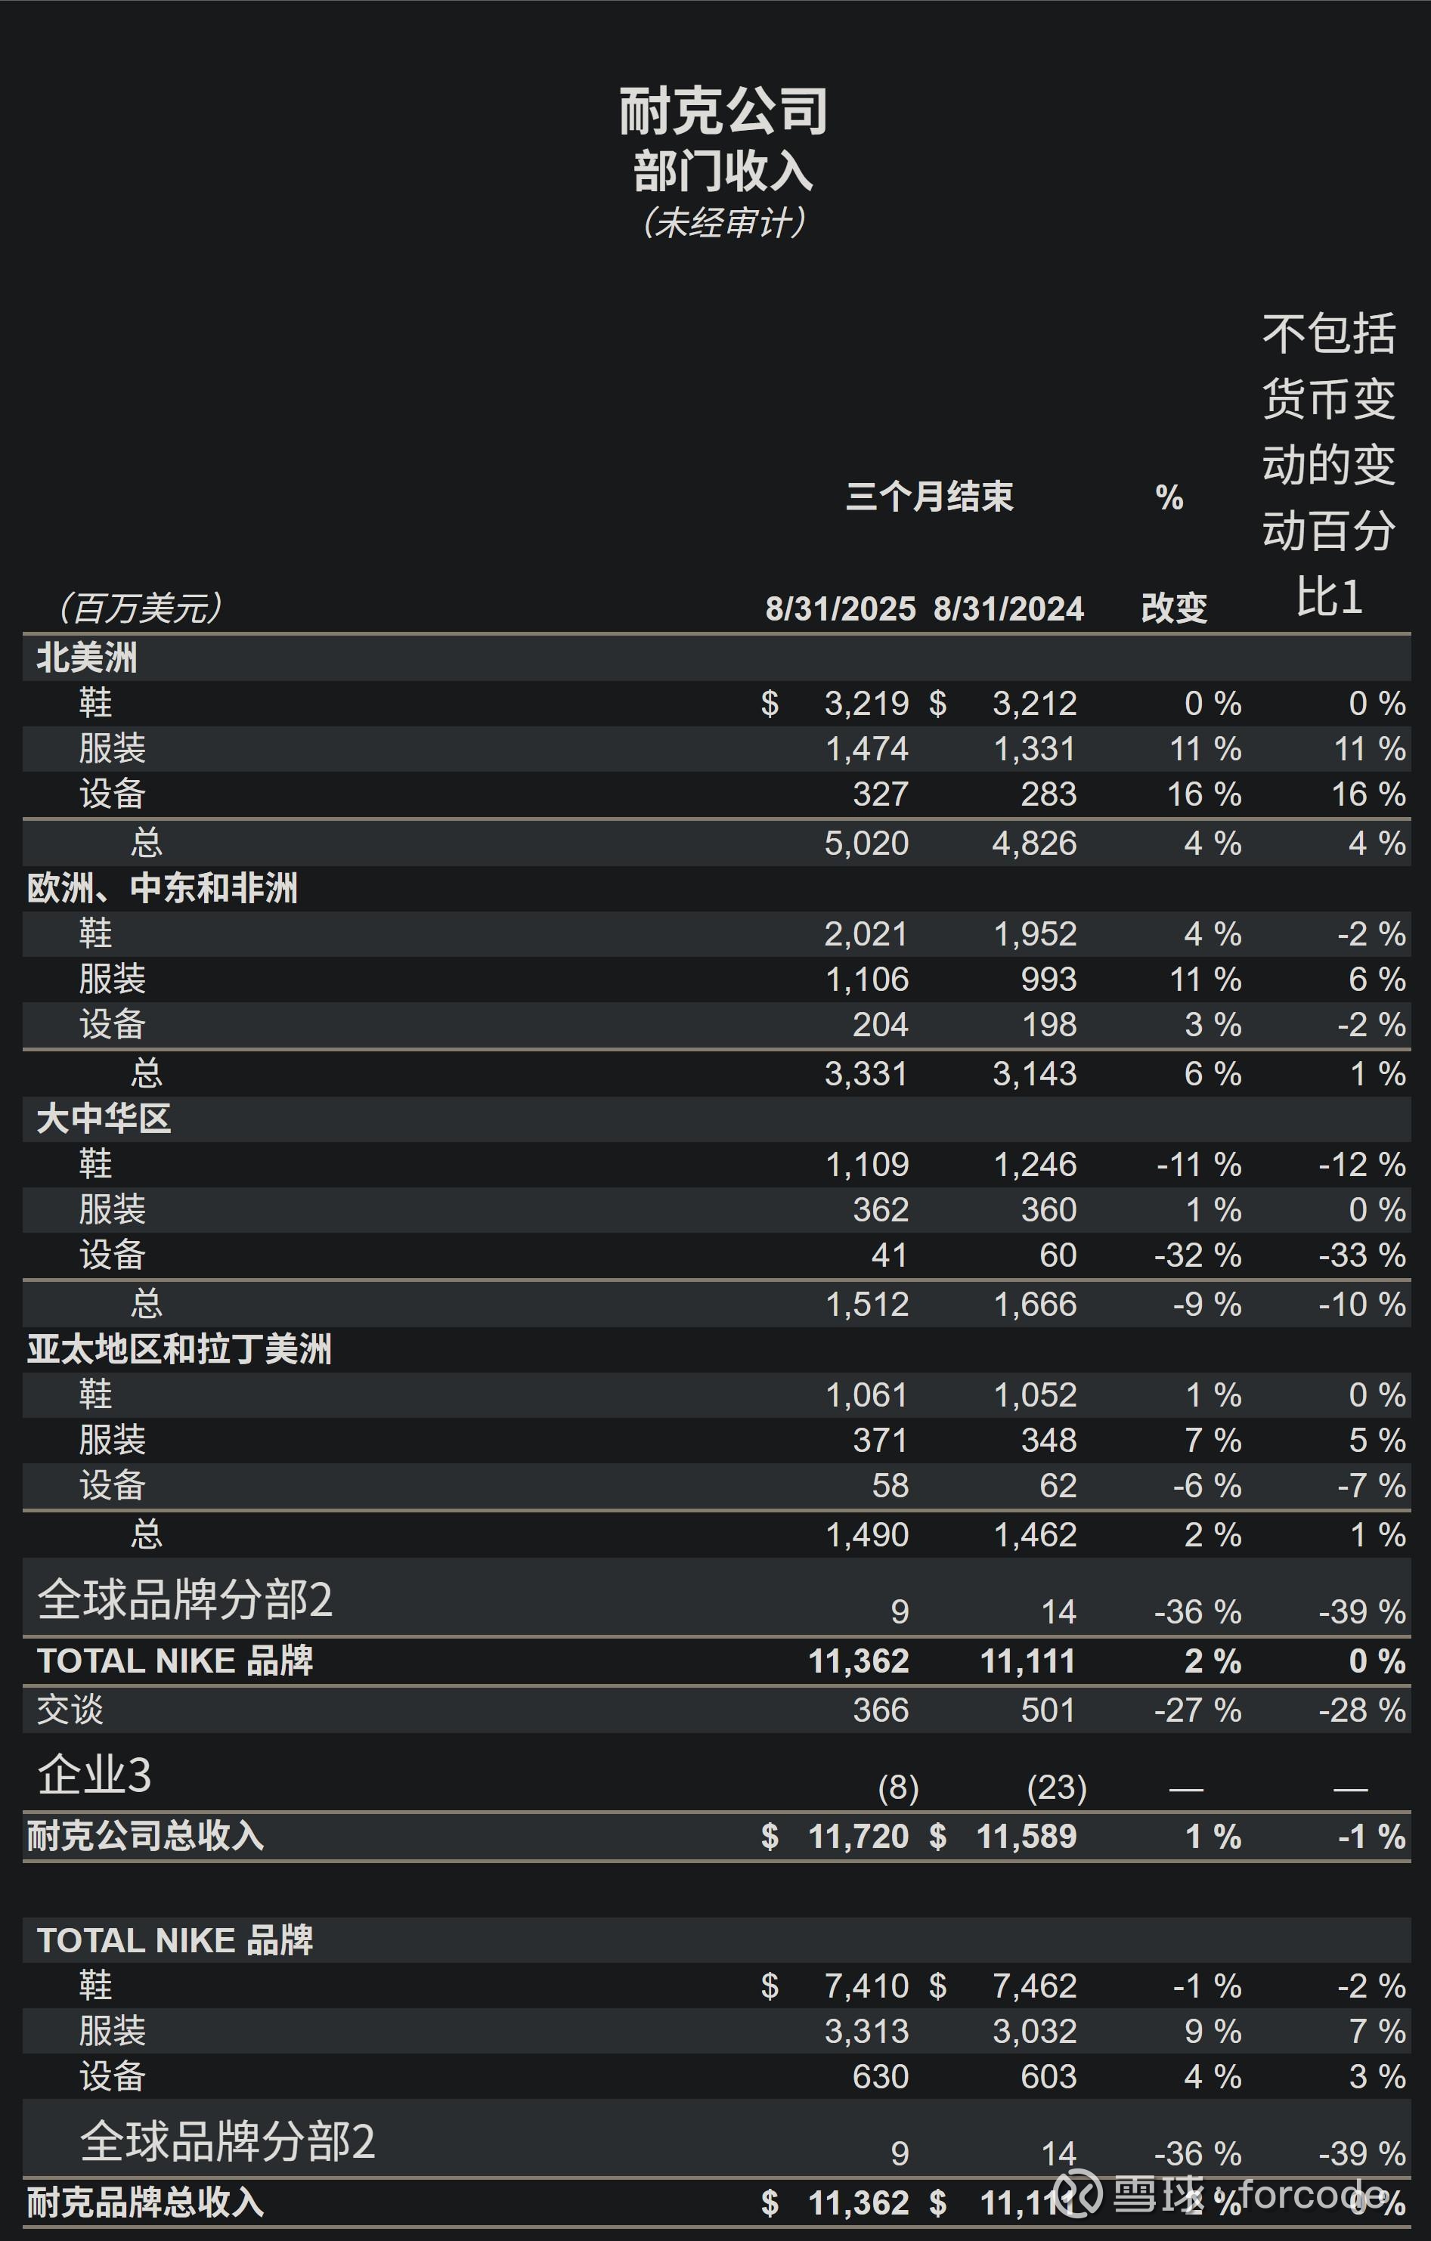The height and width of the screenshot is (2241, 1431).
Task: Select the 企业3 row label
Action: (x=94, y=1775)
